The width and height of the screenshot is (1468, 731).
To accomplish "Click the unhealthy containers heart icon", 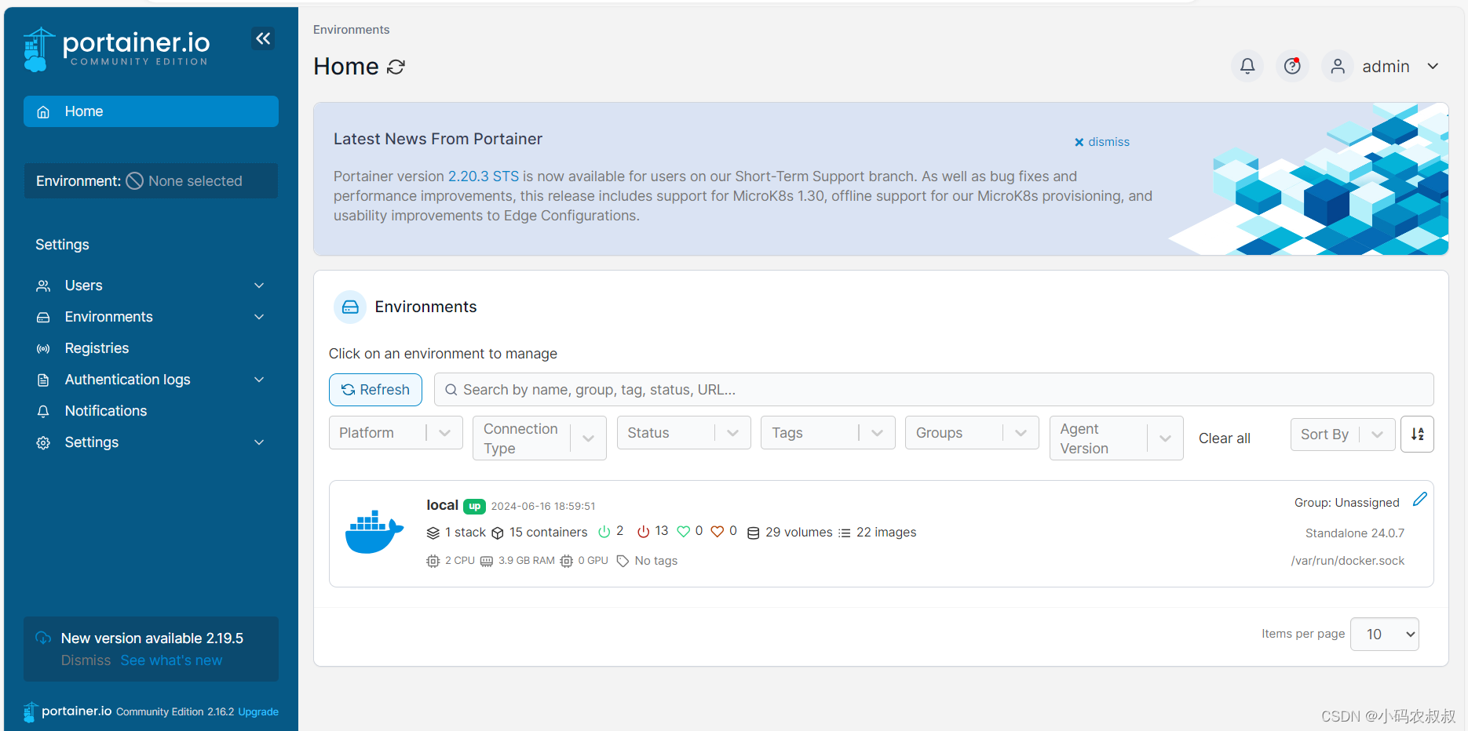I will (718, 532).
